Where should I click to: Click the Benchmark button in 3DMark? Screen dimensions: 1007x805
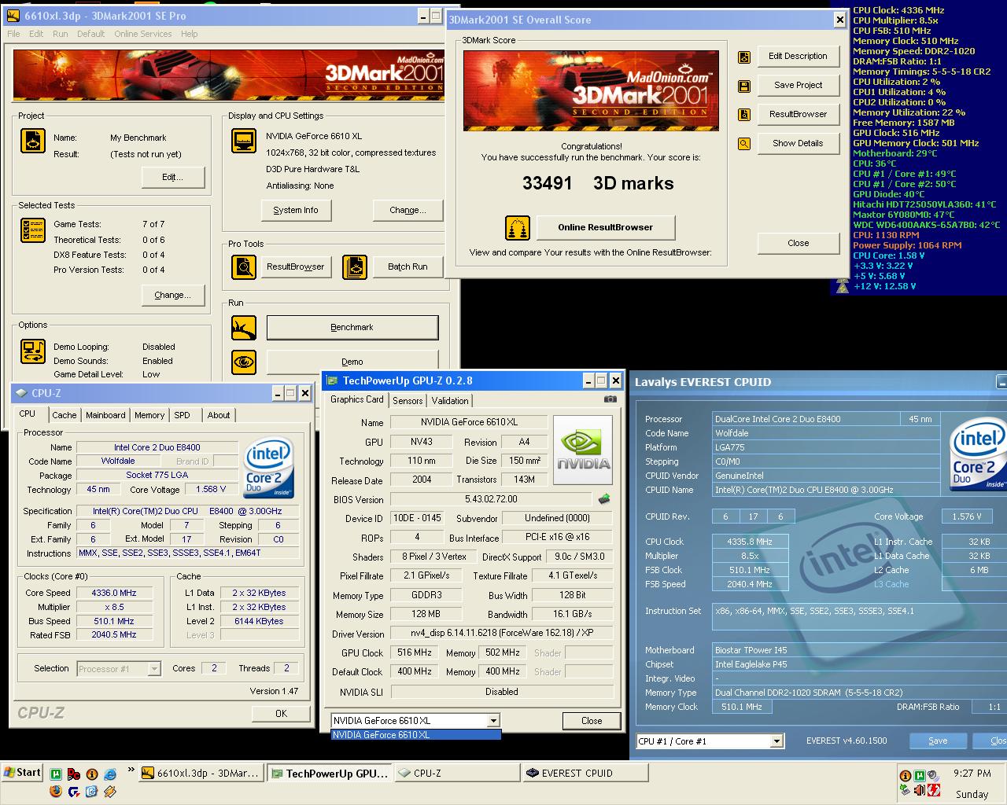pos(352,328)
